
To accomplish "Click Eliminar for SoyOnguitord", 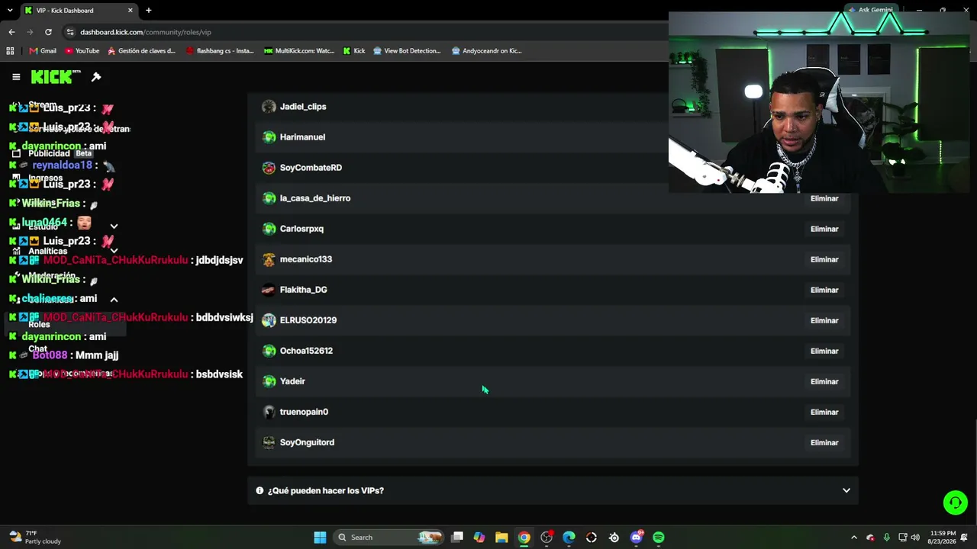I will pos(824,442).
